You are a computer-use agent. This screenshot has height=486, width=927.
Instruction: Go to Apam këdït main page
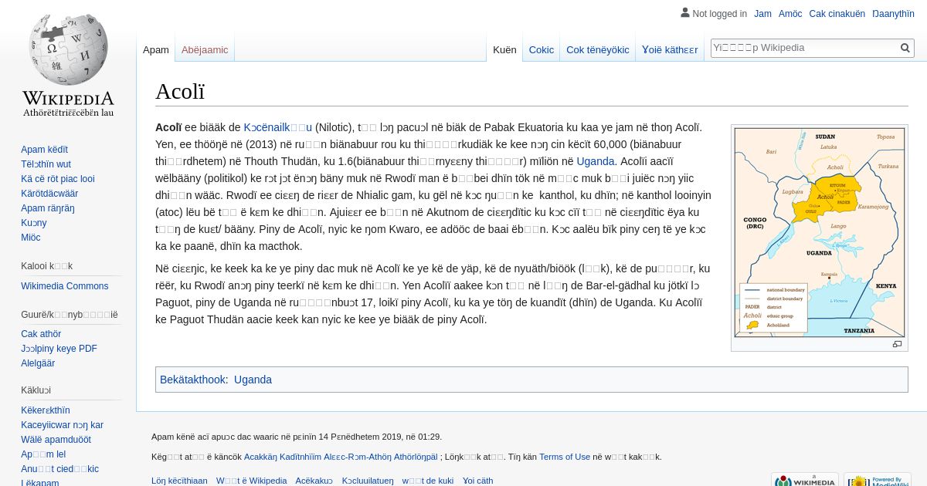tap(44, 150)
